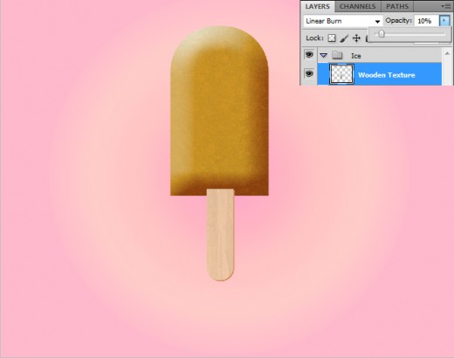
Task: Open the Layers panel options menu
Action: pos(445,6)
